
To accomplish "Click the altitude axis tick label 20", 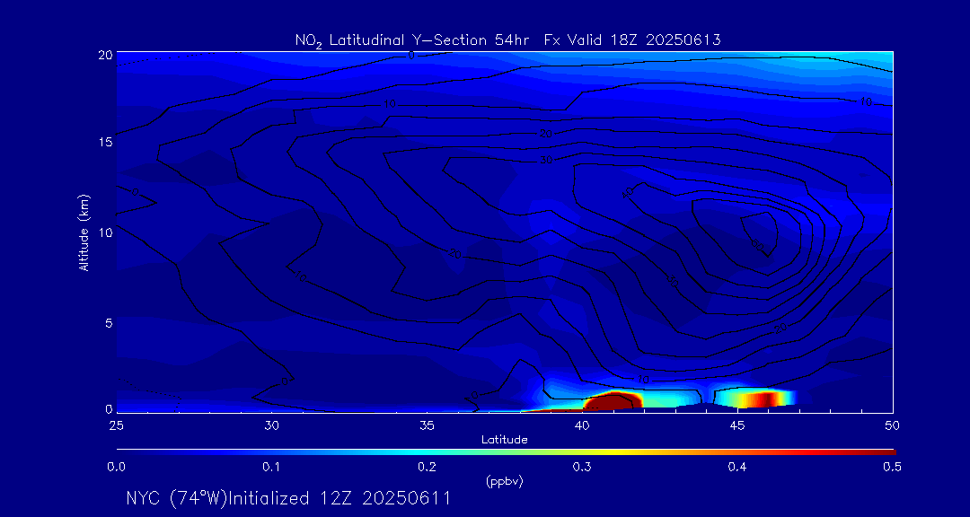I will coord(104,55).
